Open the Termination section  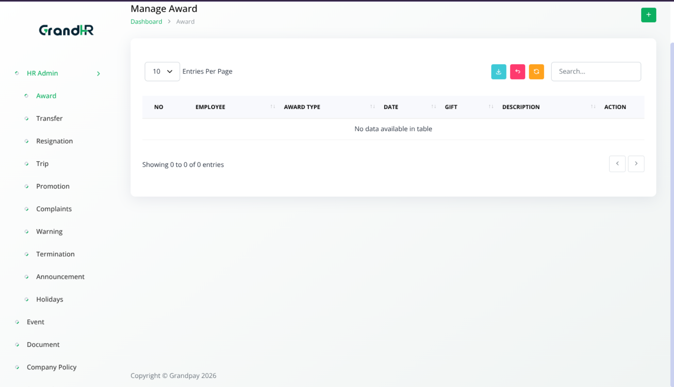point(55,254)
